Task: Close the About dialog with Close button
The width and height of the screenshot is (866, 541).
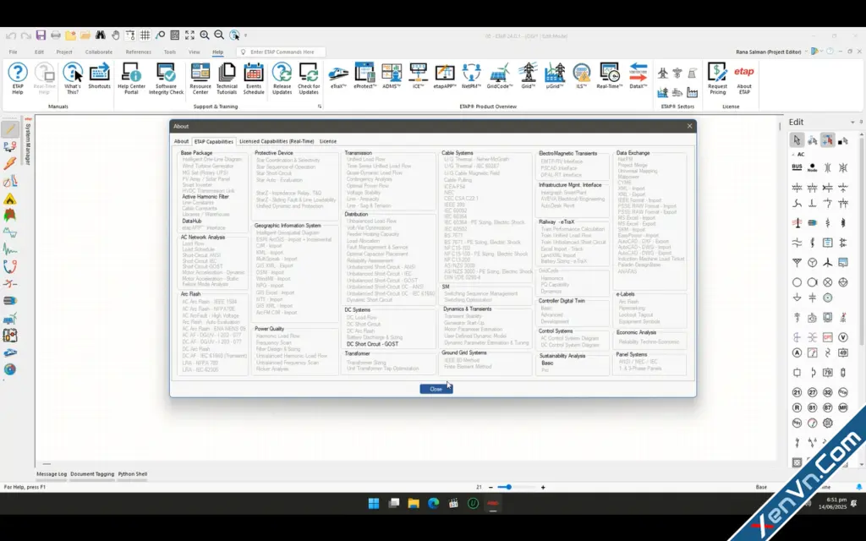Action: point(436,389)
